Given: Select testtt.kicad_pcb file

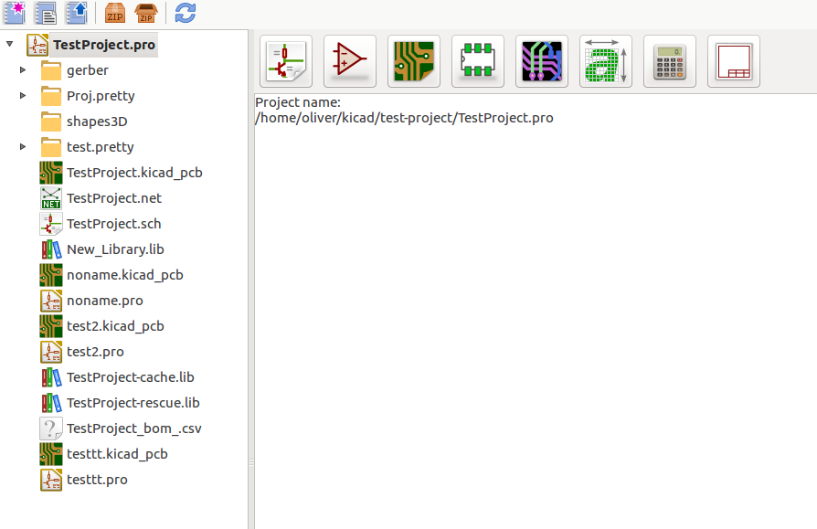Looking at the screenshot, I should (117, 453).
